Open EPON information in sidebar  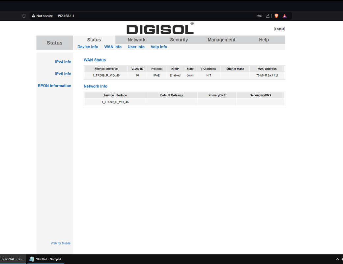pos(54,86)
